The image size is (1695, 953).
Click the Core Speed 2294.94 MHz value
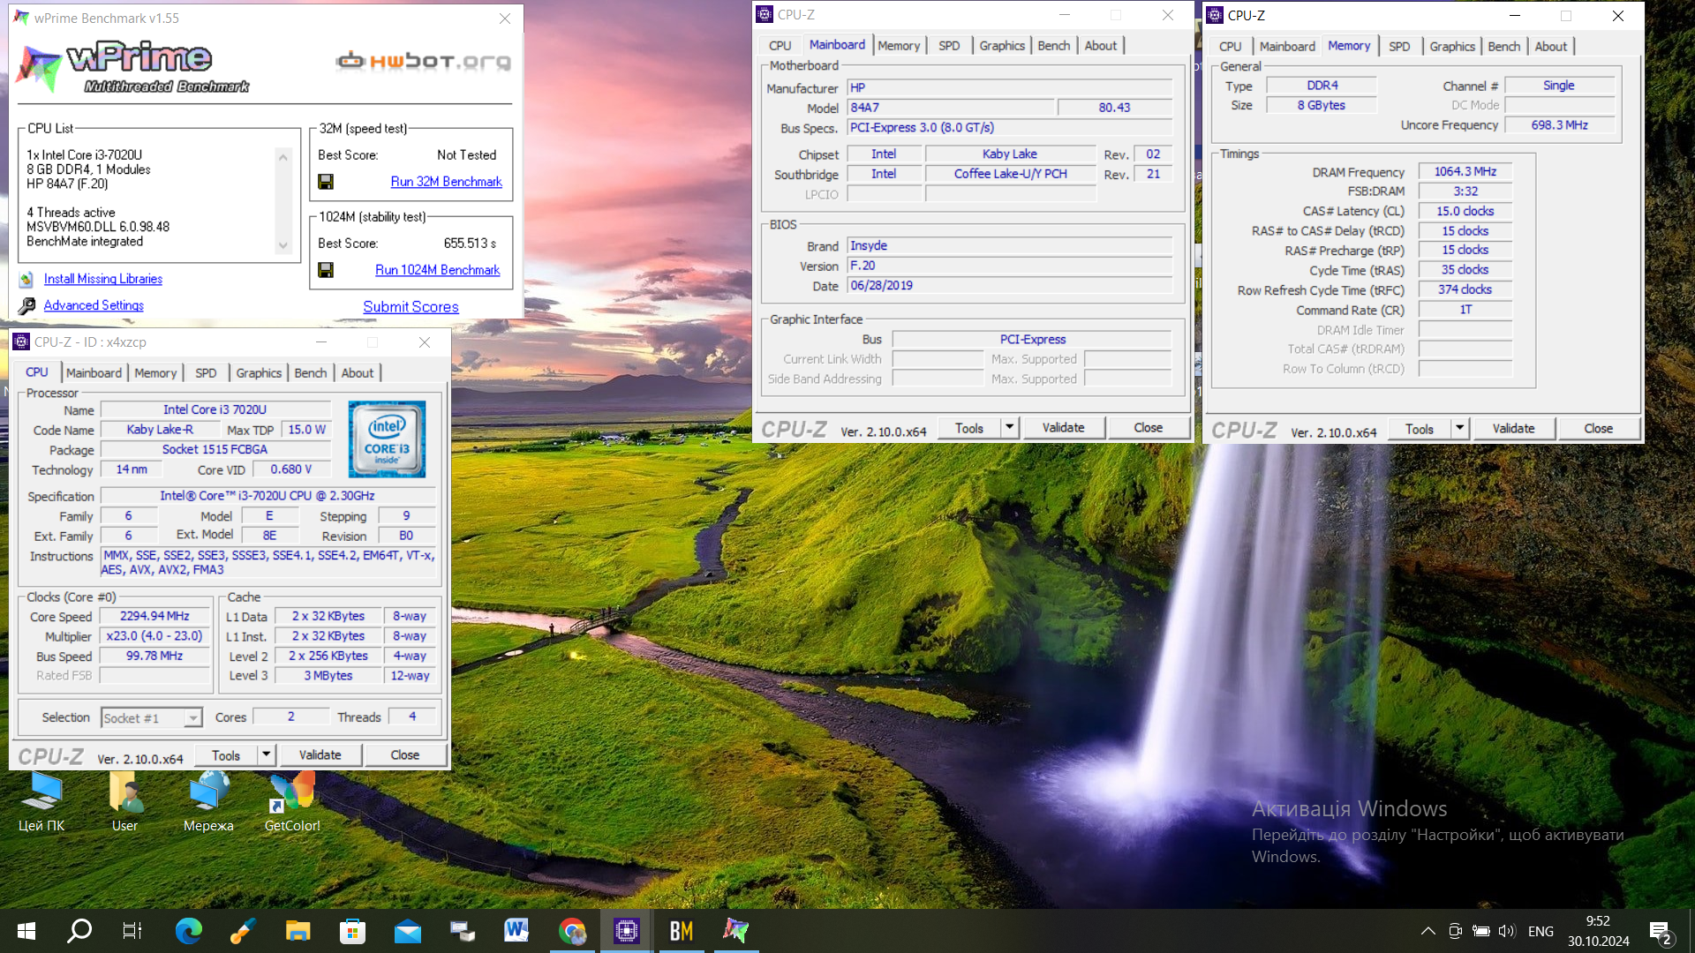pos(154,616)
